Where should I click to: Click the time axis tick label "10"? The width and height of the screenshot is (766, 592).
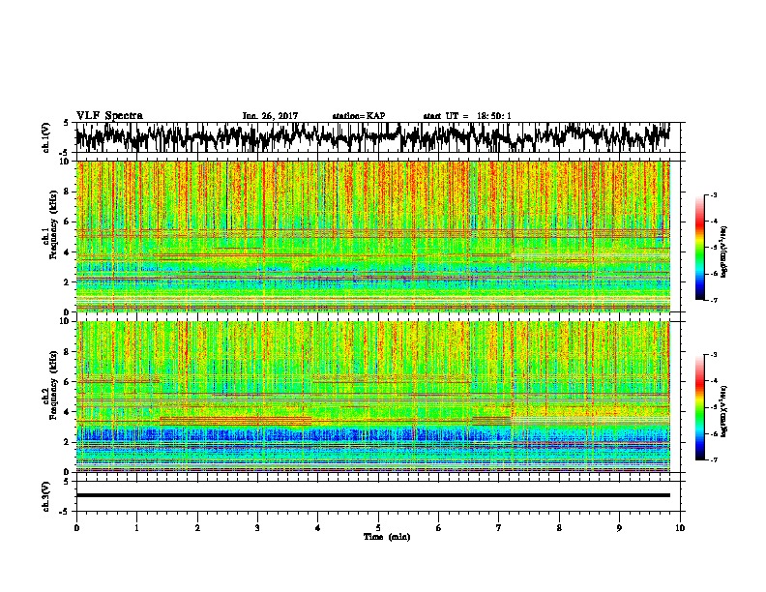(680, 528)
